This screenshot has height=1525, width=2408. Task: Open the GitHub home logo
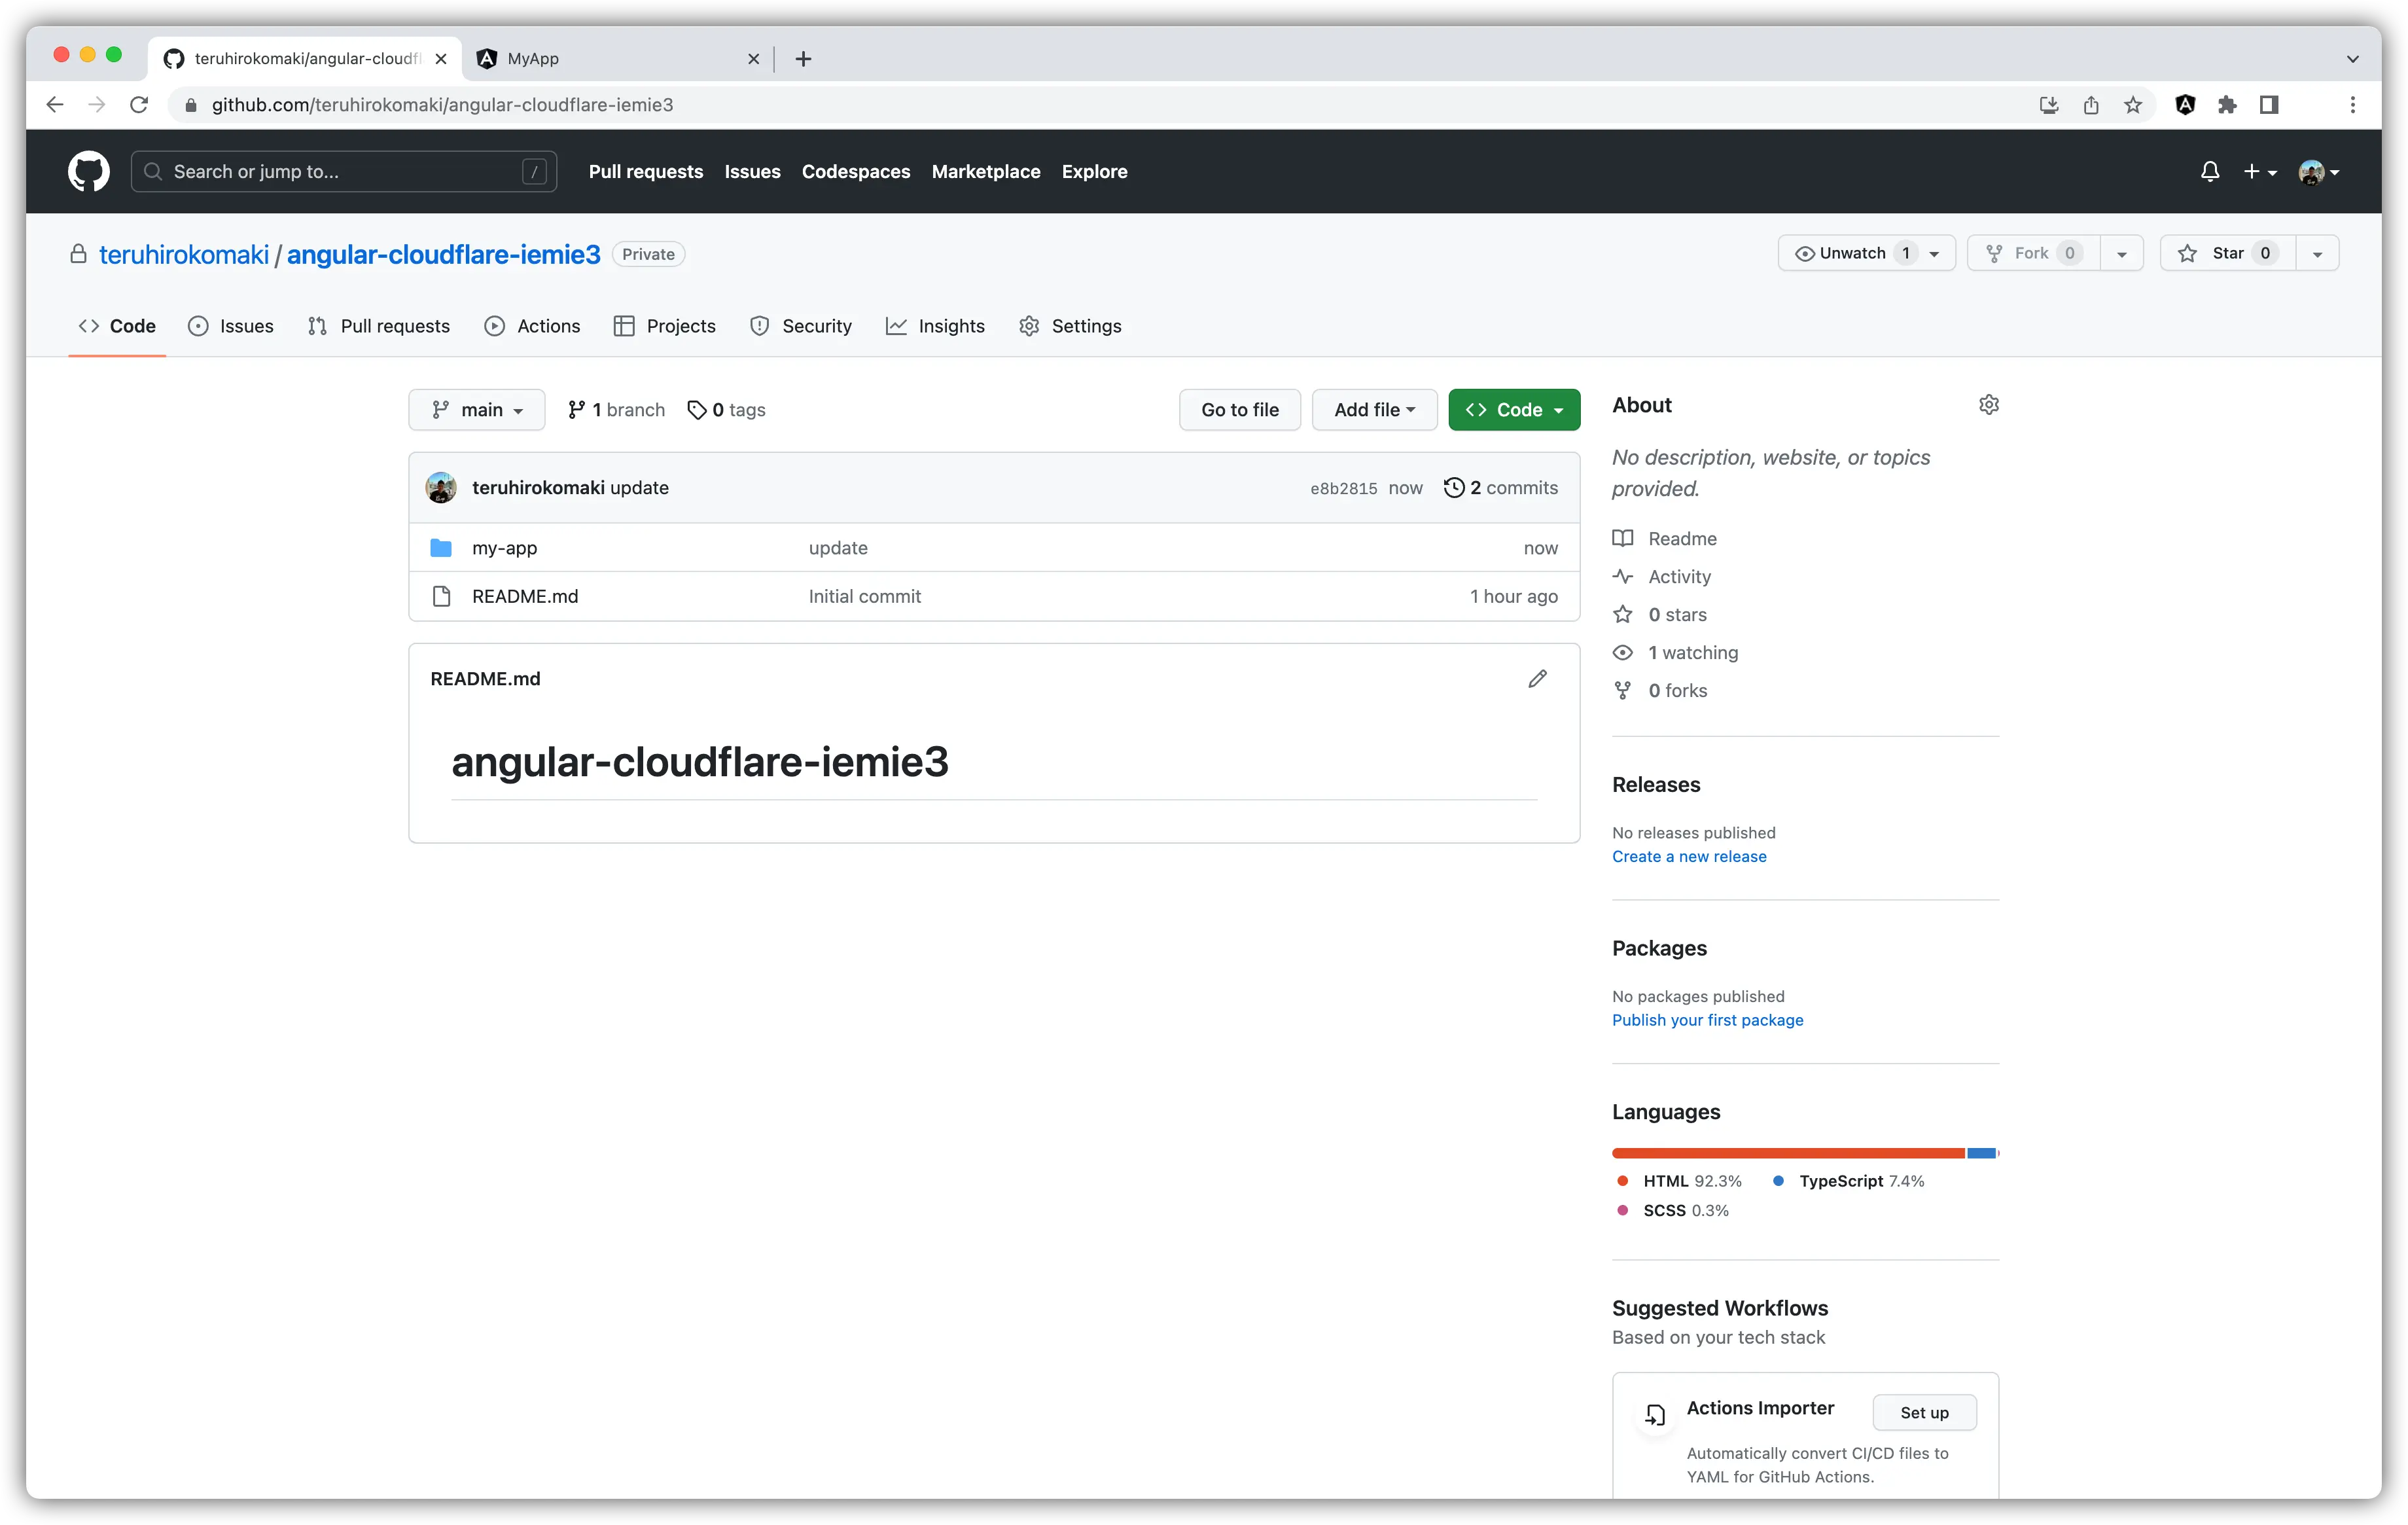88,171
